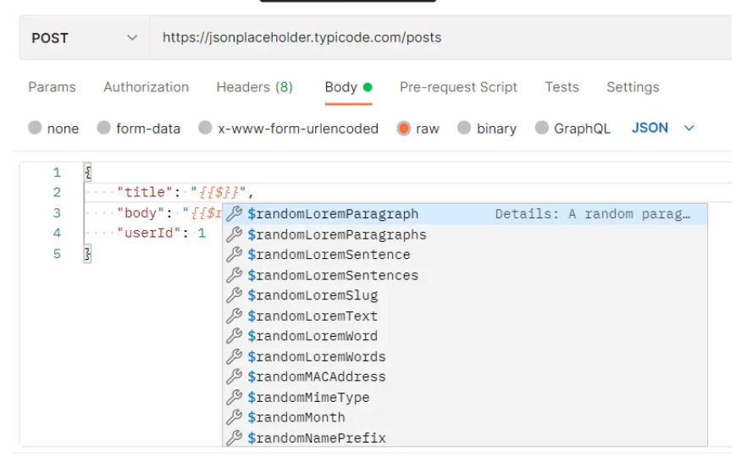This screenshot has width=741, height=462.
Task: Place cursor on the "body" key in editor
Action: click(141, 213)
